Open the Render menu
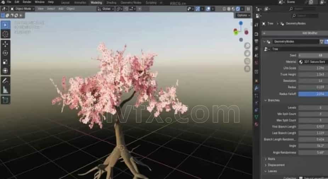 click(x=27, y=2)
